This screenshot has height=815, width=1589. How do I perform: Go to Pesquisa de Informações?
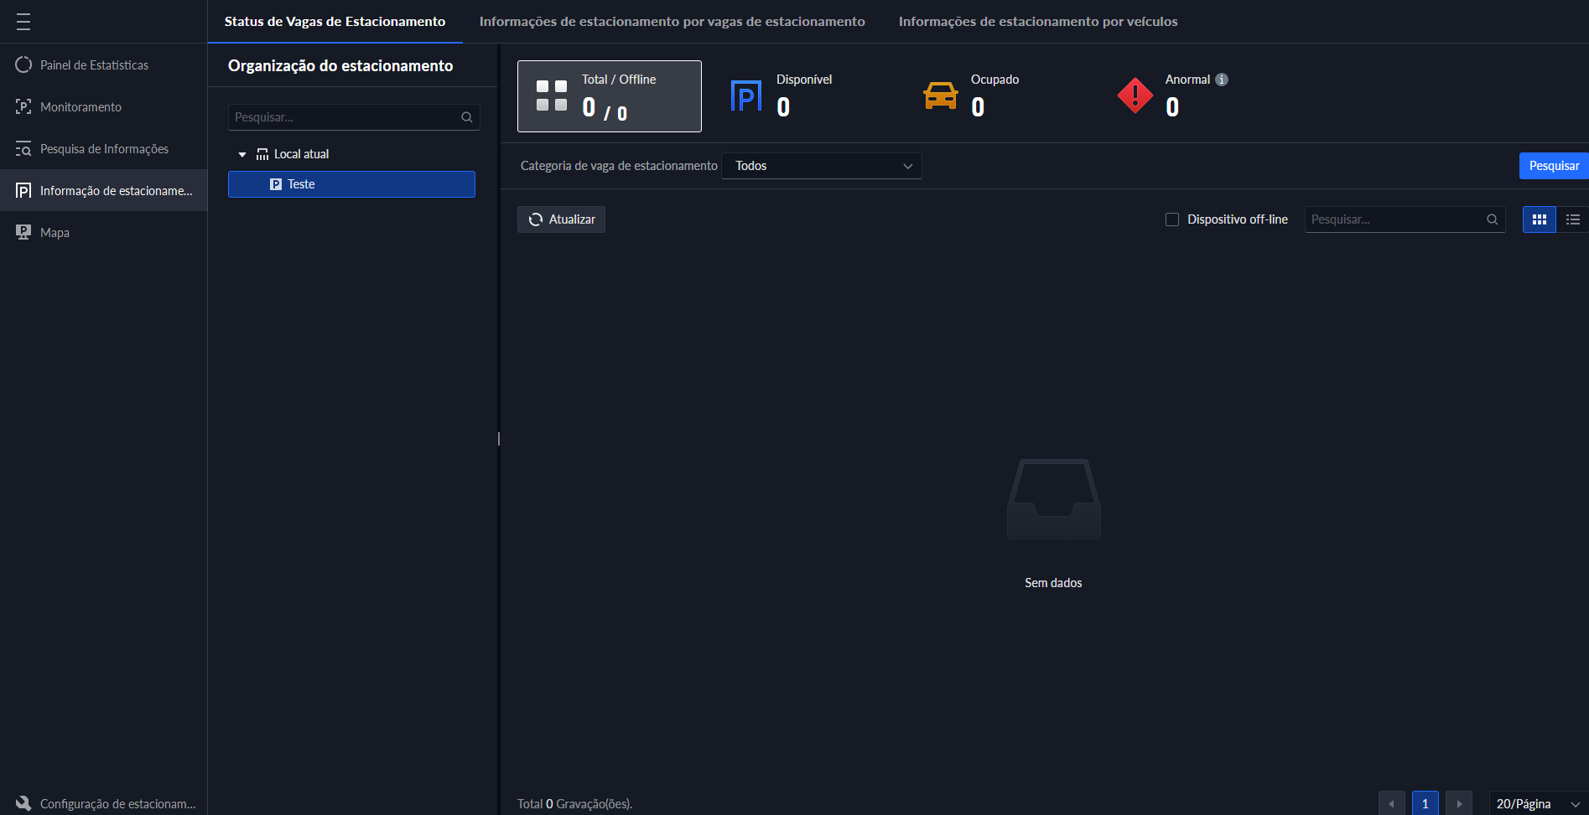pyautogui.click(x=104, y=149)
